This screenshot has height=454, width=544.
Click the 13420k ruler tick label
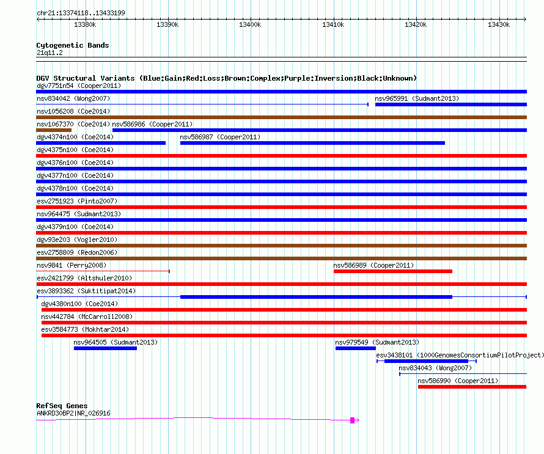point(416,24)
